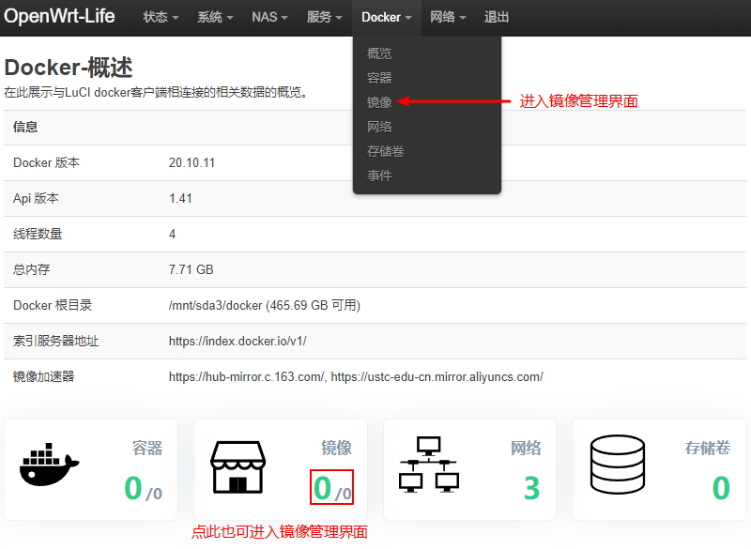Click the 信息 section header
The image size is (751, 549).
(x=25, y=128)
